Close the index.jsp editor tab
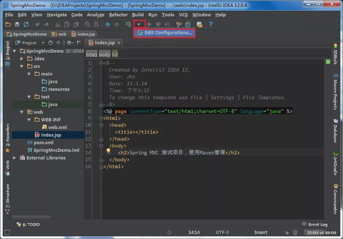 coord(119,43)
